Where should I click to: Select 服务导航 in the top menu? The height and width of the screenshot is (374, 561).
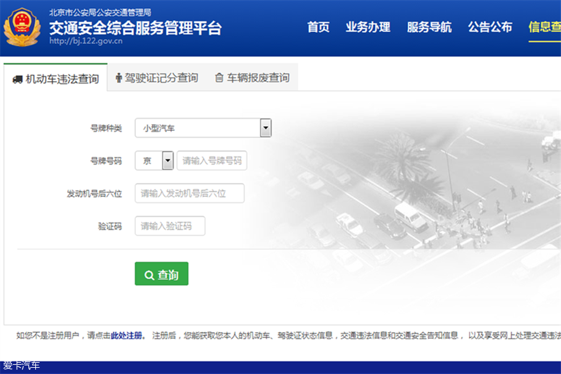coord(429,27)
